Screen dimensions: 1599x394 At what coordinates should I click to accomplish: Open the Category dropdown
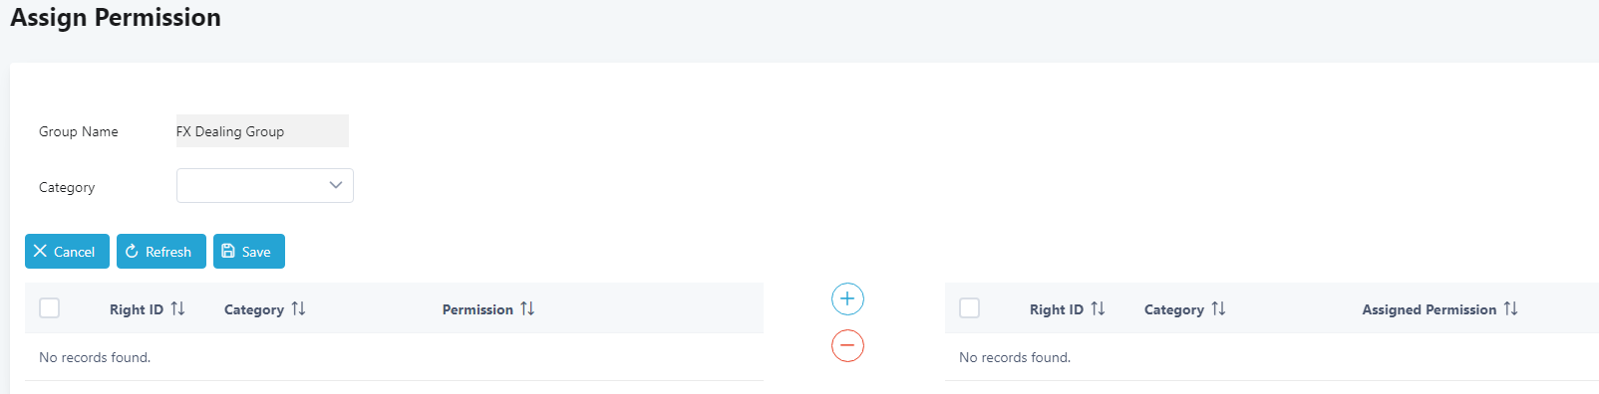(x=265, y=185)
